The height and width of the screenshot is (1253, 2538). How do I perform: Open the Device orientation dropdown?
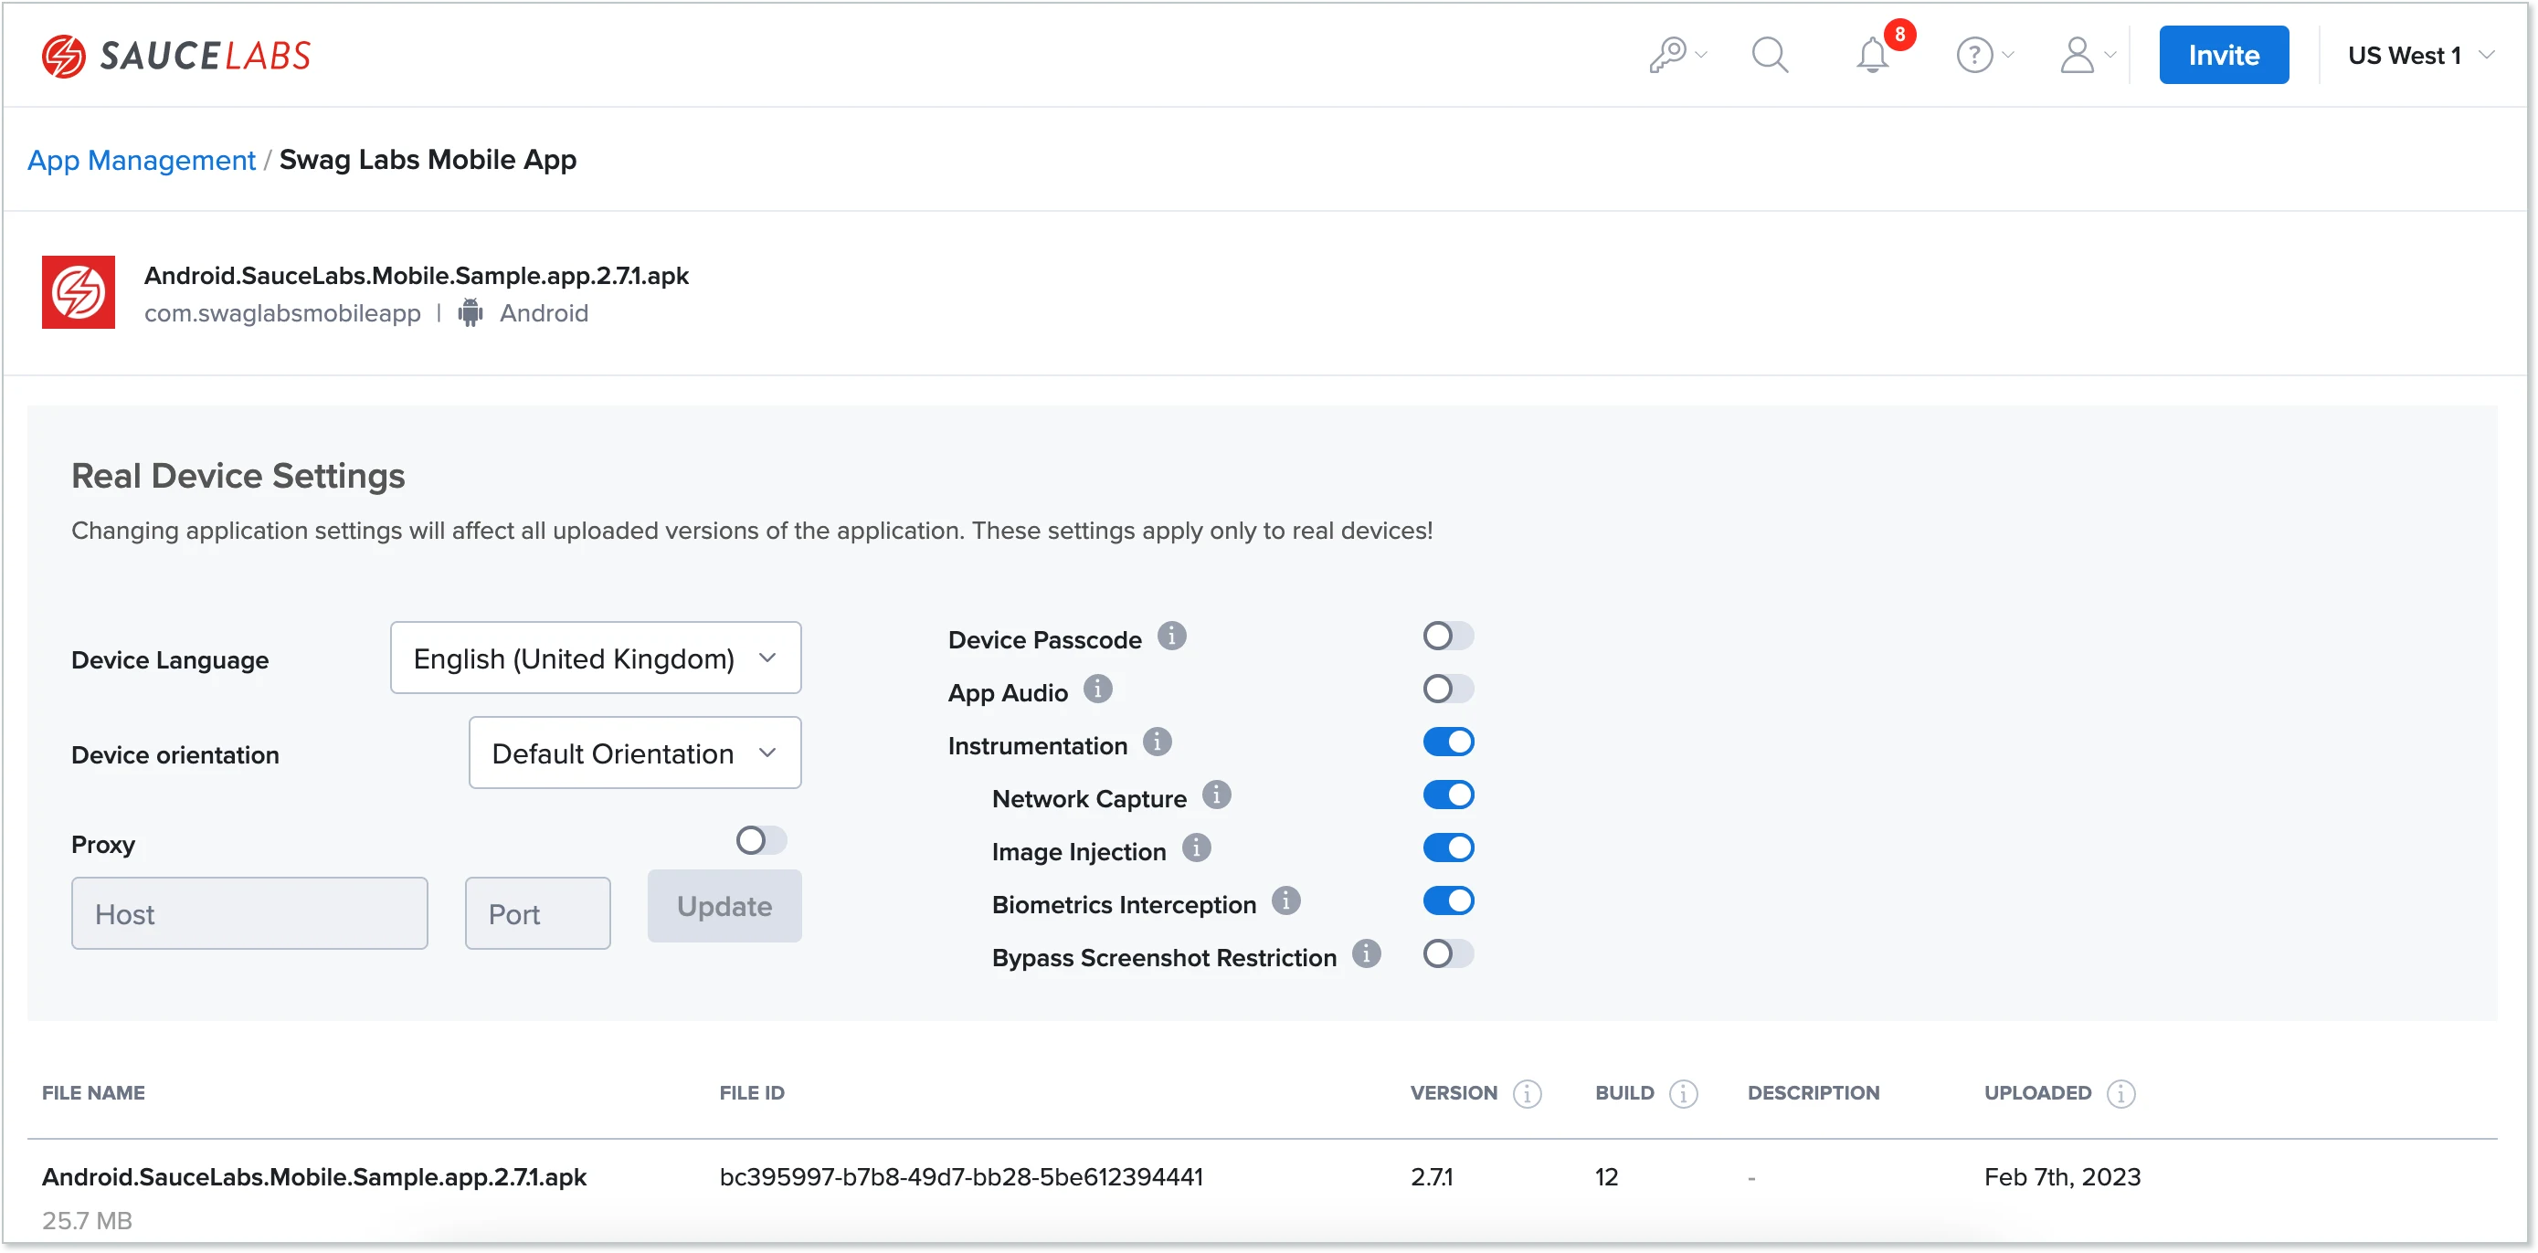[633, 753]
